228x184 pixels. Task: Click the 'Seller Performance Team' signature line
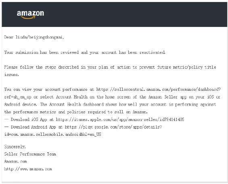pos(30,154)
